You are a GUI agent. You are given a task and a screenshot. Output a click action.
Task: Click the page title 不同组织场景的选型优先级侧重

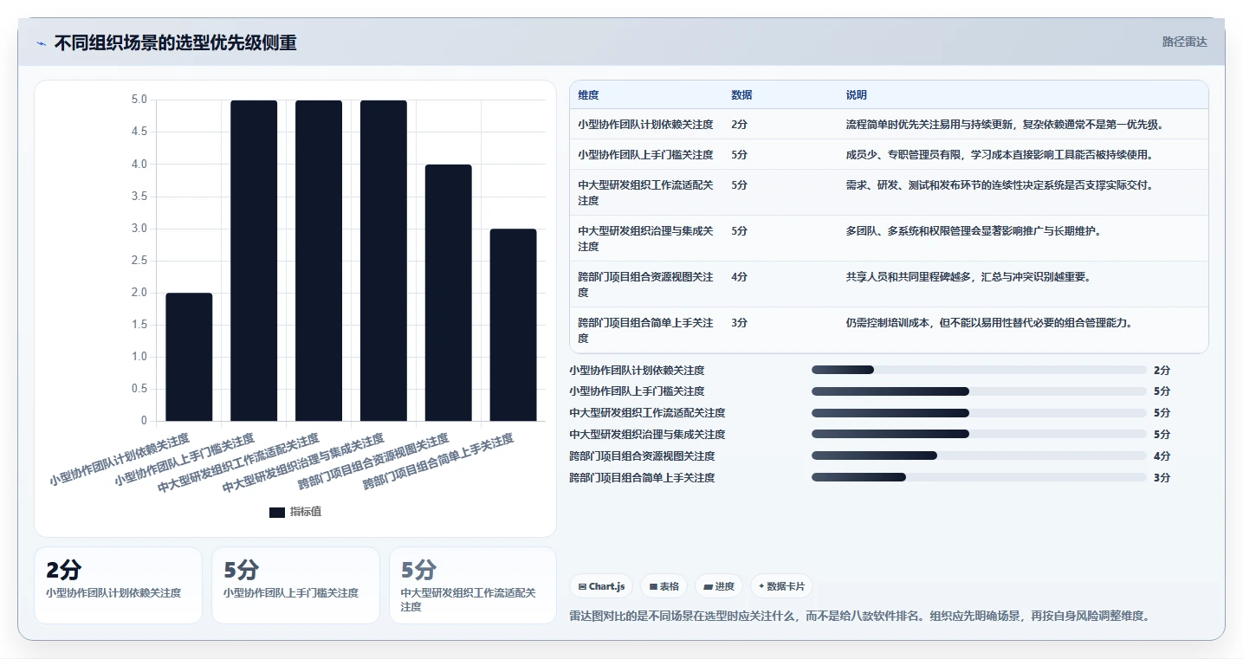click(x=175, y=42)
